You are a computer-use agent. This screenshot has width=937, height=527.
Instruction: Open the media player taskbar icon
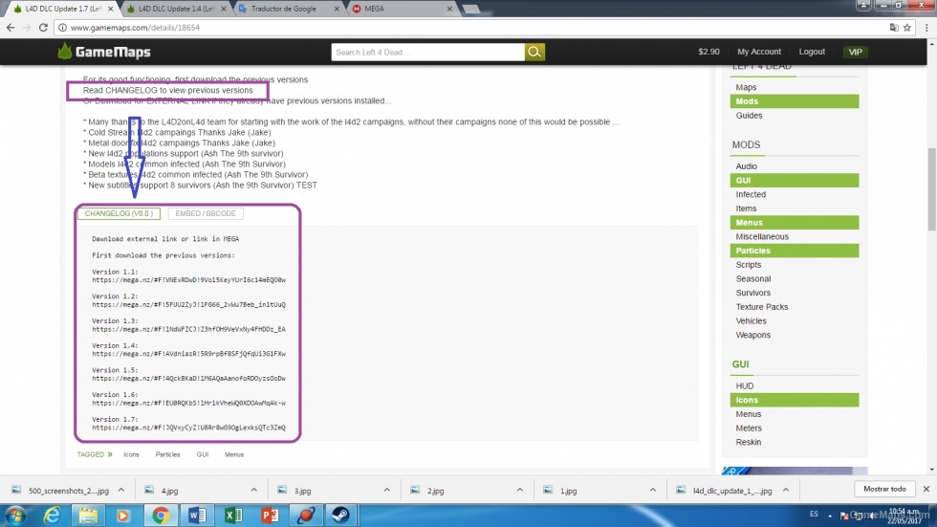123,516
